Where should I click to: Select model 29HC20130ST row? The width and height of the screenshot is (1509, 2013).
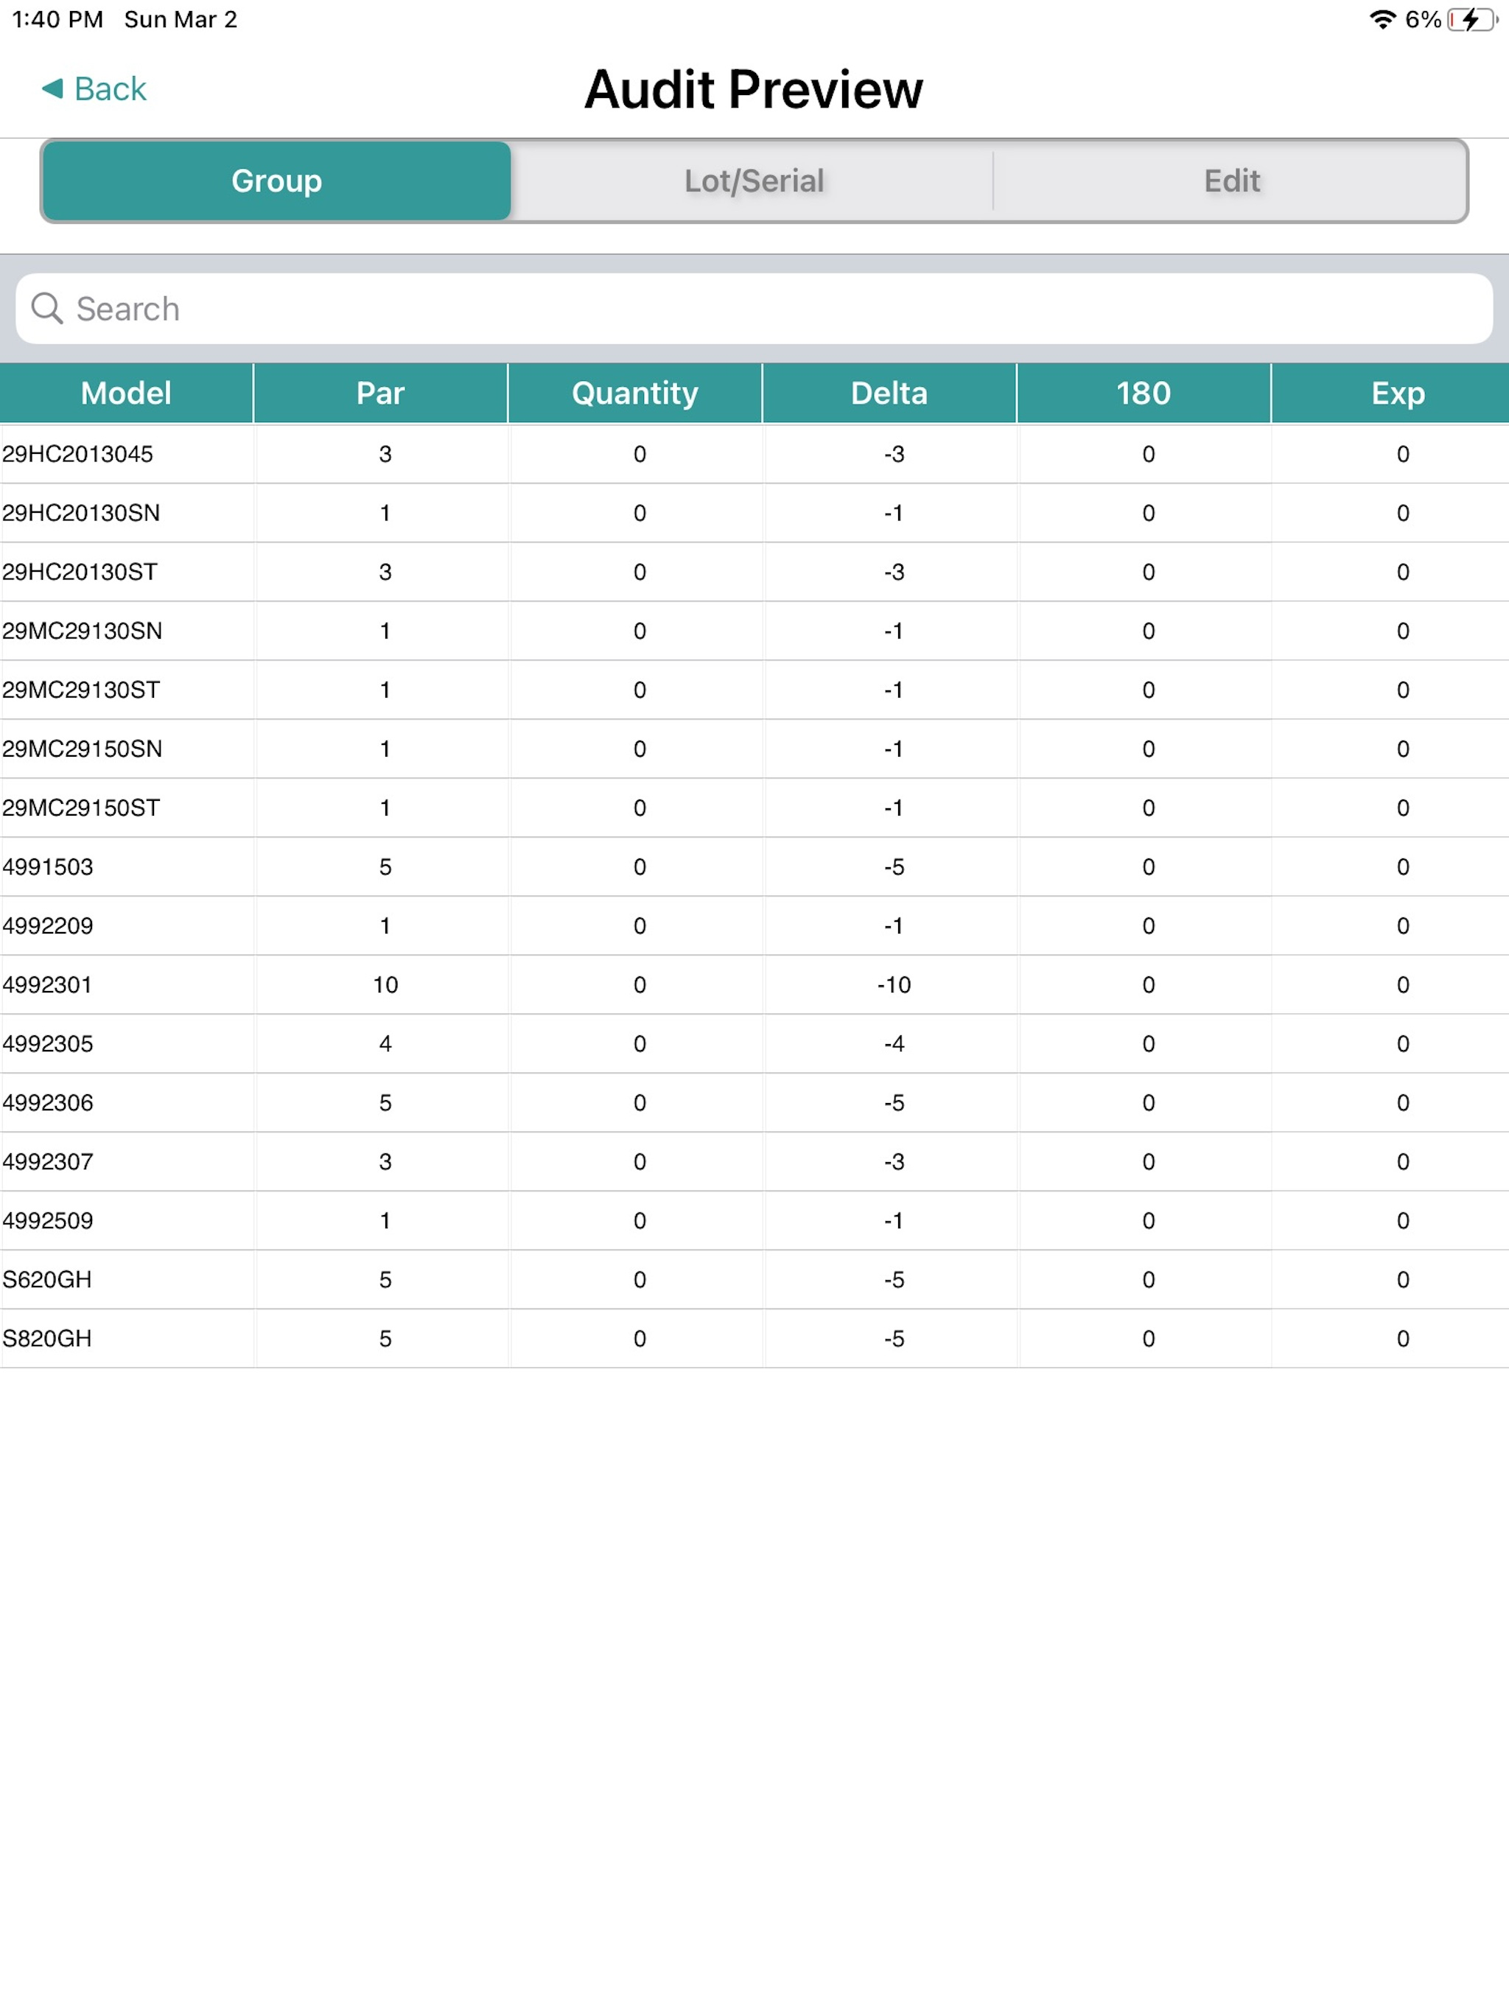coord(754,573)
